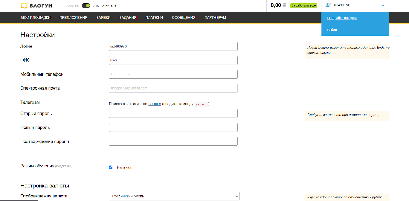Image resolution: width=409 pixels, height=201 pixels.
Task: Click the user avatar icon near UID480973
Action: point(328,5)
